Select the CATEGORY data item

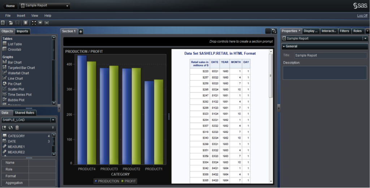[x=26, y=136]
